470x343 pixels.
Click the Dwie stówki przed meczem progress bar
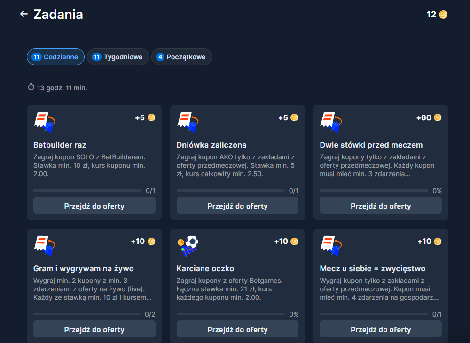tap(374, 191)
